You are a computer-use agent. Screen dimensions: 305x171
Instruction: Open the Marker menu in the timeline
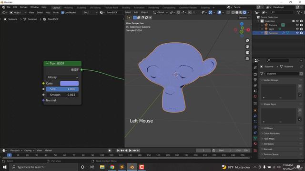coord(48,151)
